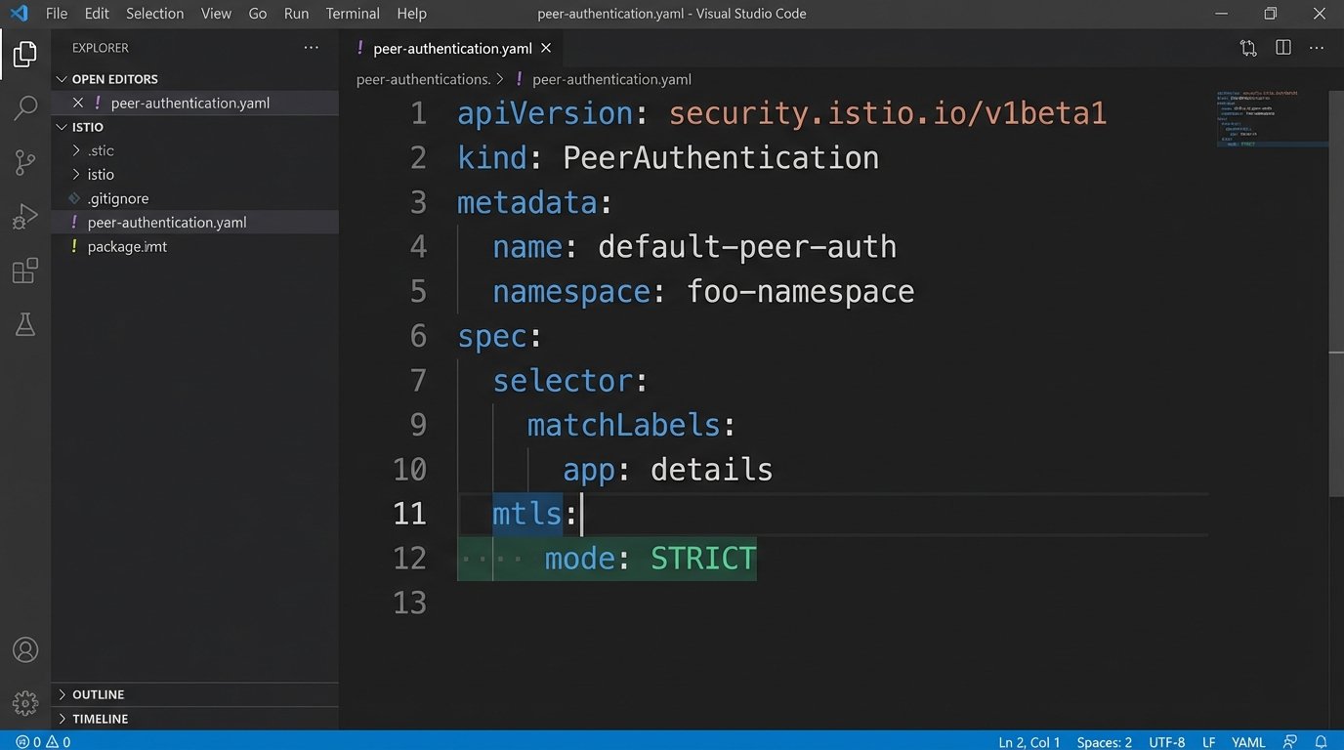The image size is (1344, 750).
Task: Open the Terminal menu
Action: pos(352,13)
